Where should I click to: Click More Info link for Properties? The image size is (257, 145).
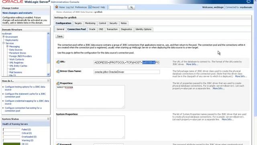click(x=218, y=89)
